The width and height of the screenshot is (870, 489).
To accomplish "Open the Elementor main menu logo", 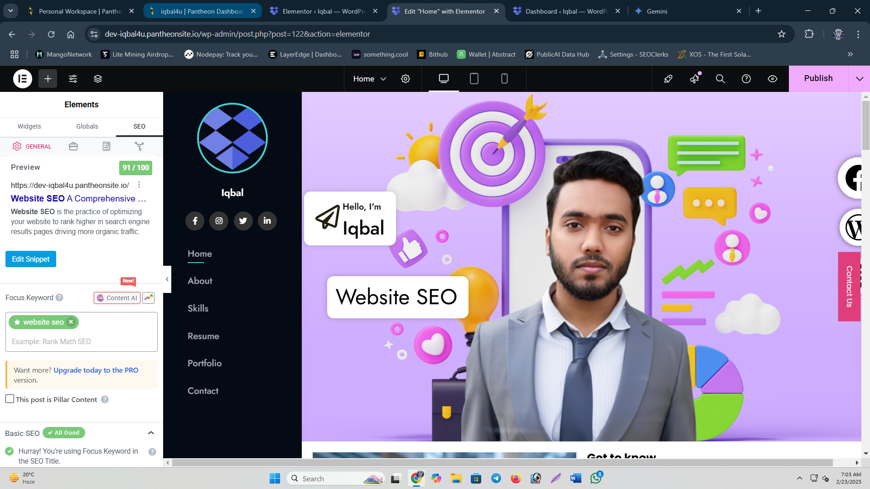I will tap(22, 78).
